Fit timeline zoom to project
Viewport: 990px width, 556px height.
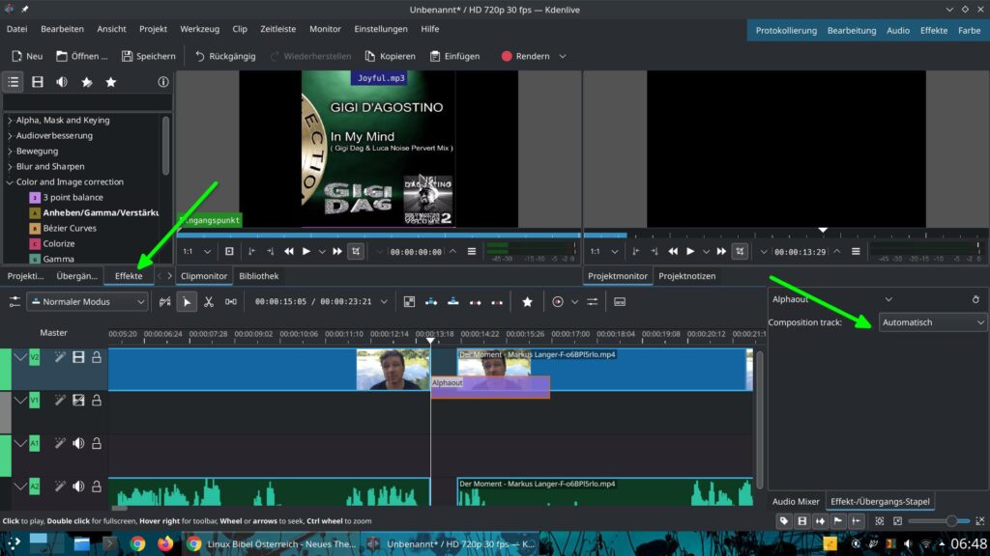[x=880, y=521]
